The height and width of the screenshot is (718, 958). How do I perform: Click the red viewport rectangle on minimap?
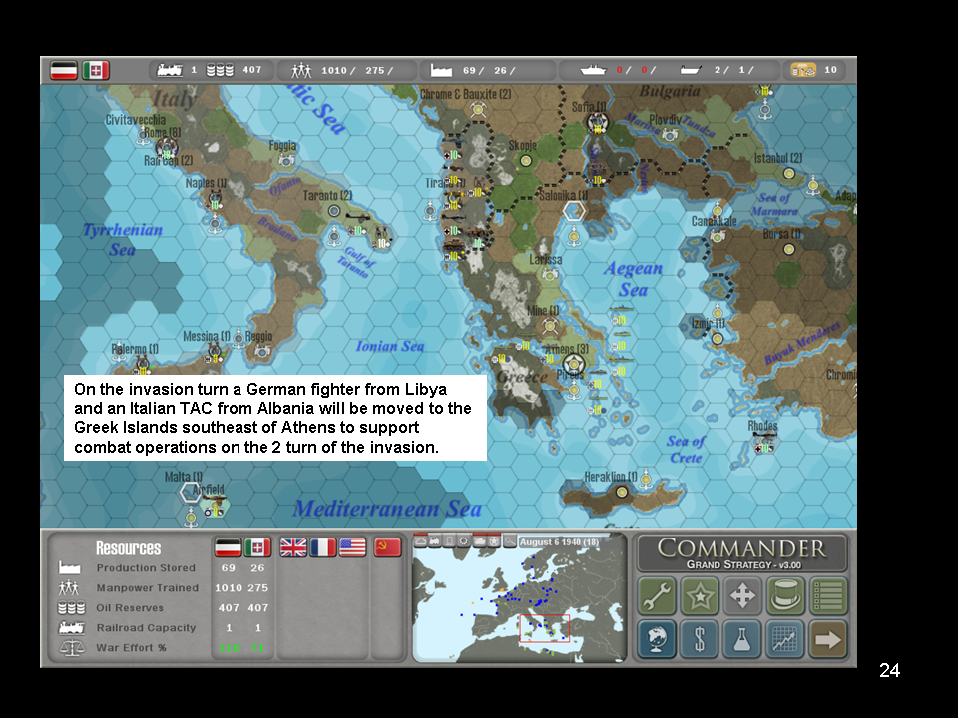[544, 628]
